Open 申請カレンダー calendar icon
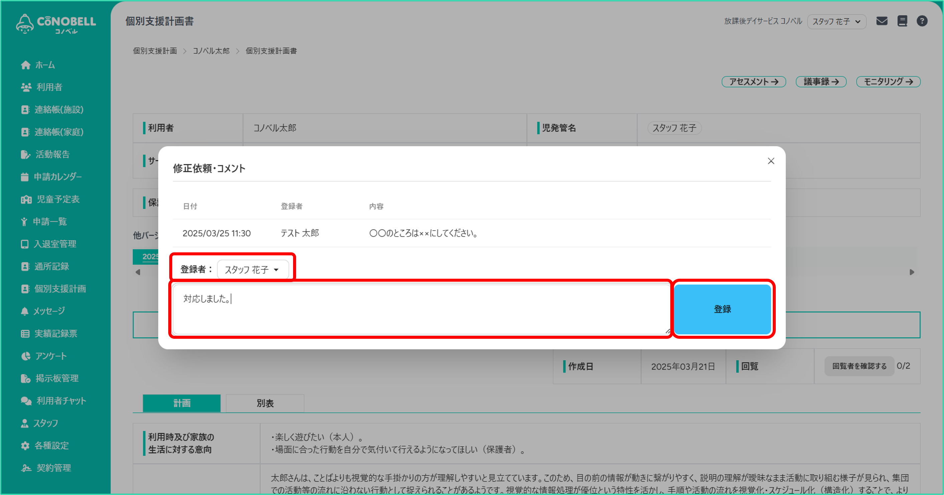Image resolution: width=944 pixels, height=495 pixels. [25, 177]
